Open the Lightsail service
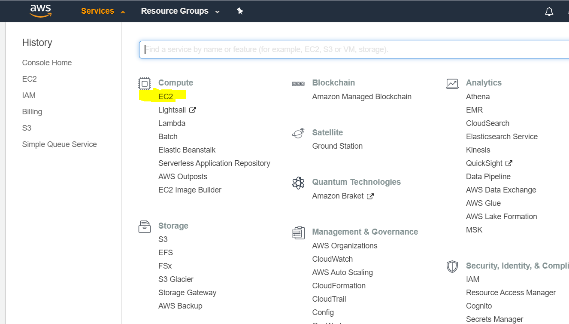The height and width of the screenshot is (324, 569). 172,110
